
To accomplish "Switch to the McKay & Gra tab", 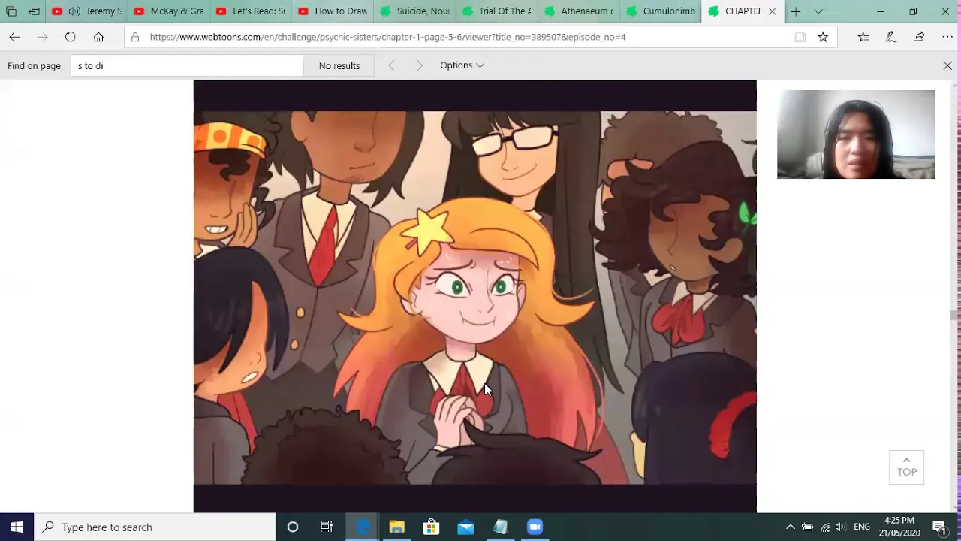I will [168, 11].
